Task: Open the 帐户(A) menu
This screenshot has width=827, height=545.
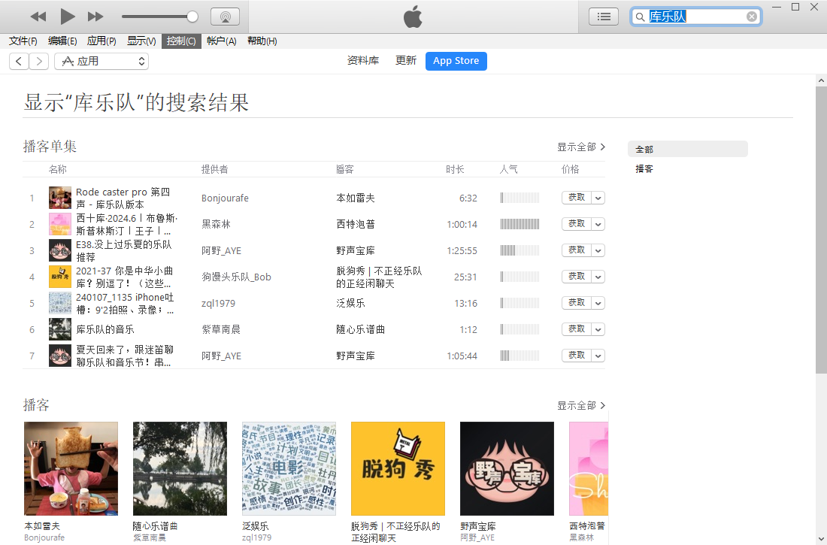Action: coord(222,41)
